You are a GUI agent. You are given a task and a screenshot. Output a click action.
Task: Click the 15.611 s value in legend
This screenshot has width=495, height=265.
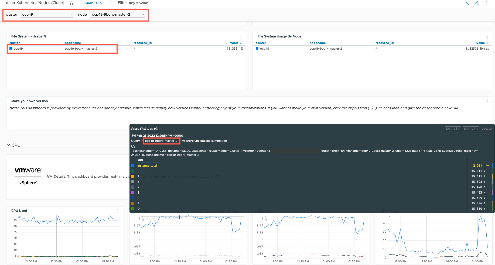click(x=478, y=171)
